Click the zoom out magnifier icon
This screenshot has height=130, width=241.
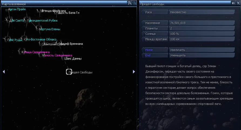click(134, 3)
